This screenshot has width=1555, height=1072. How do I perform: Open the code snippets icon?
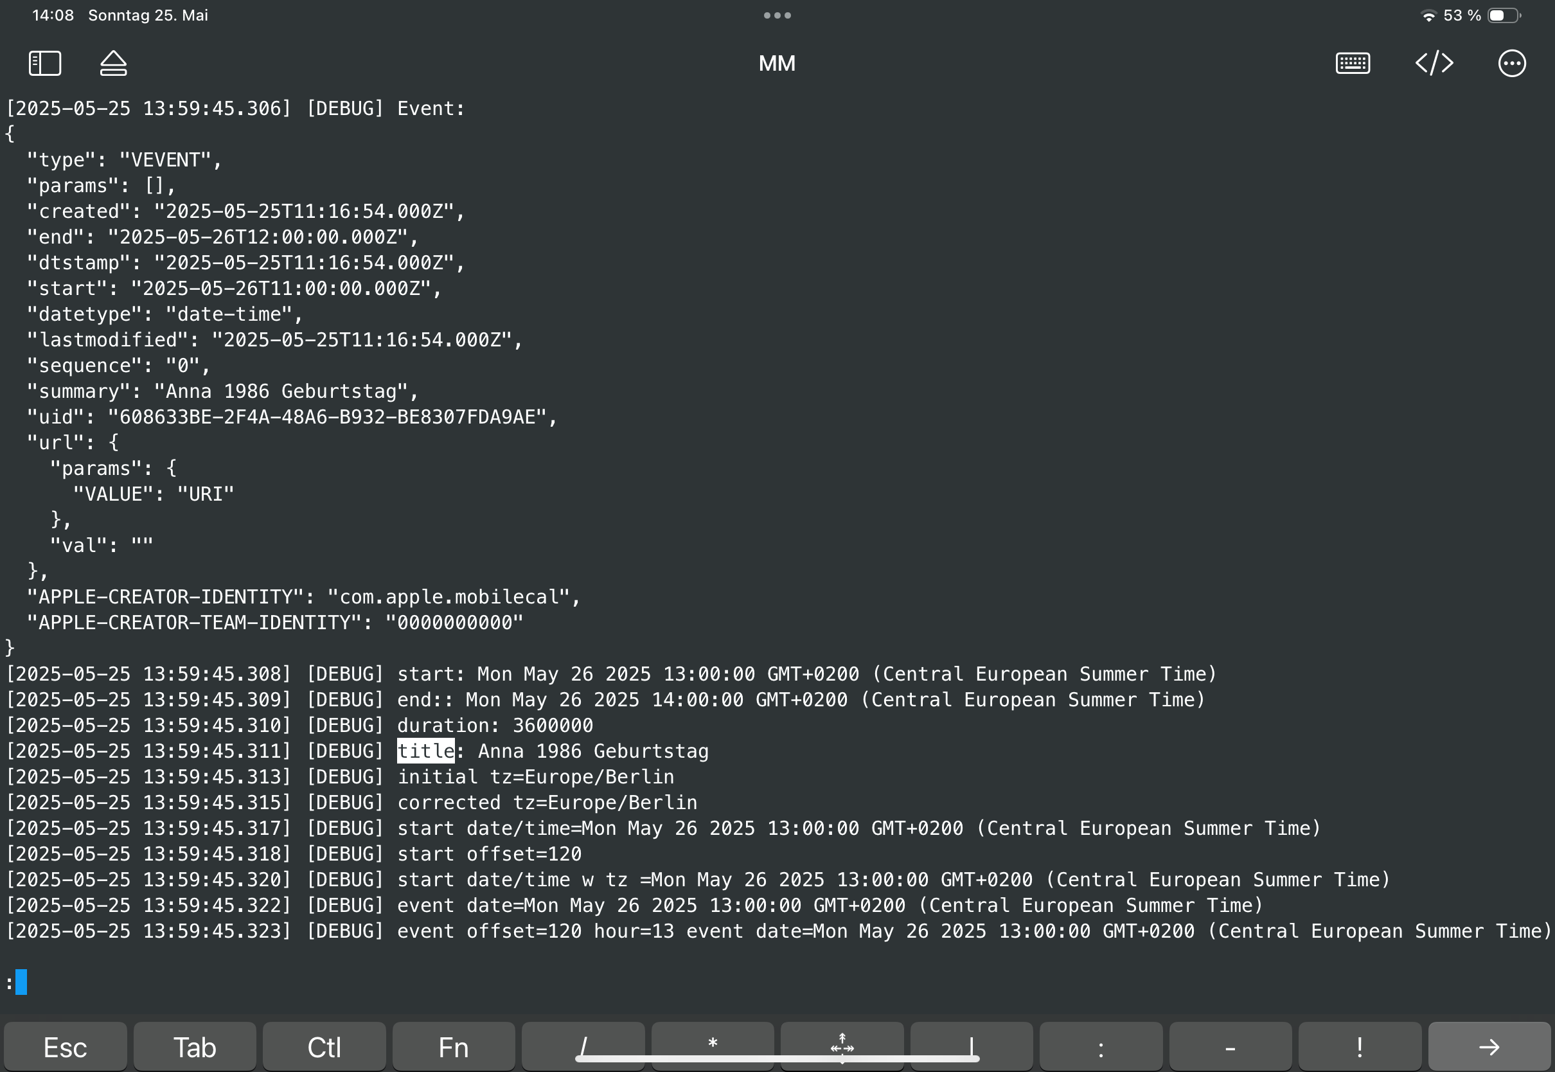click(1434, 64)
